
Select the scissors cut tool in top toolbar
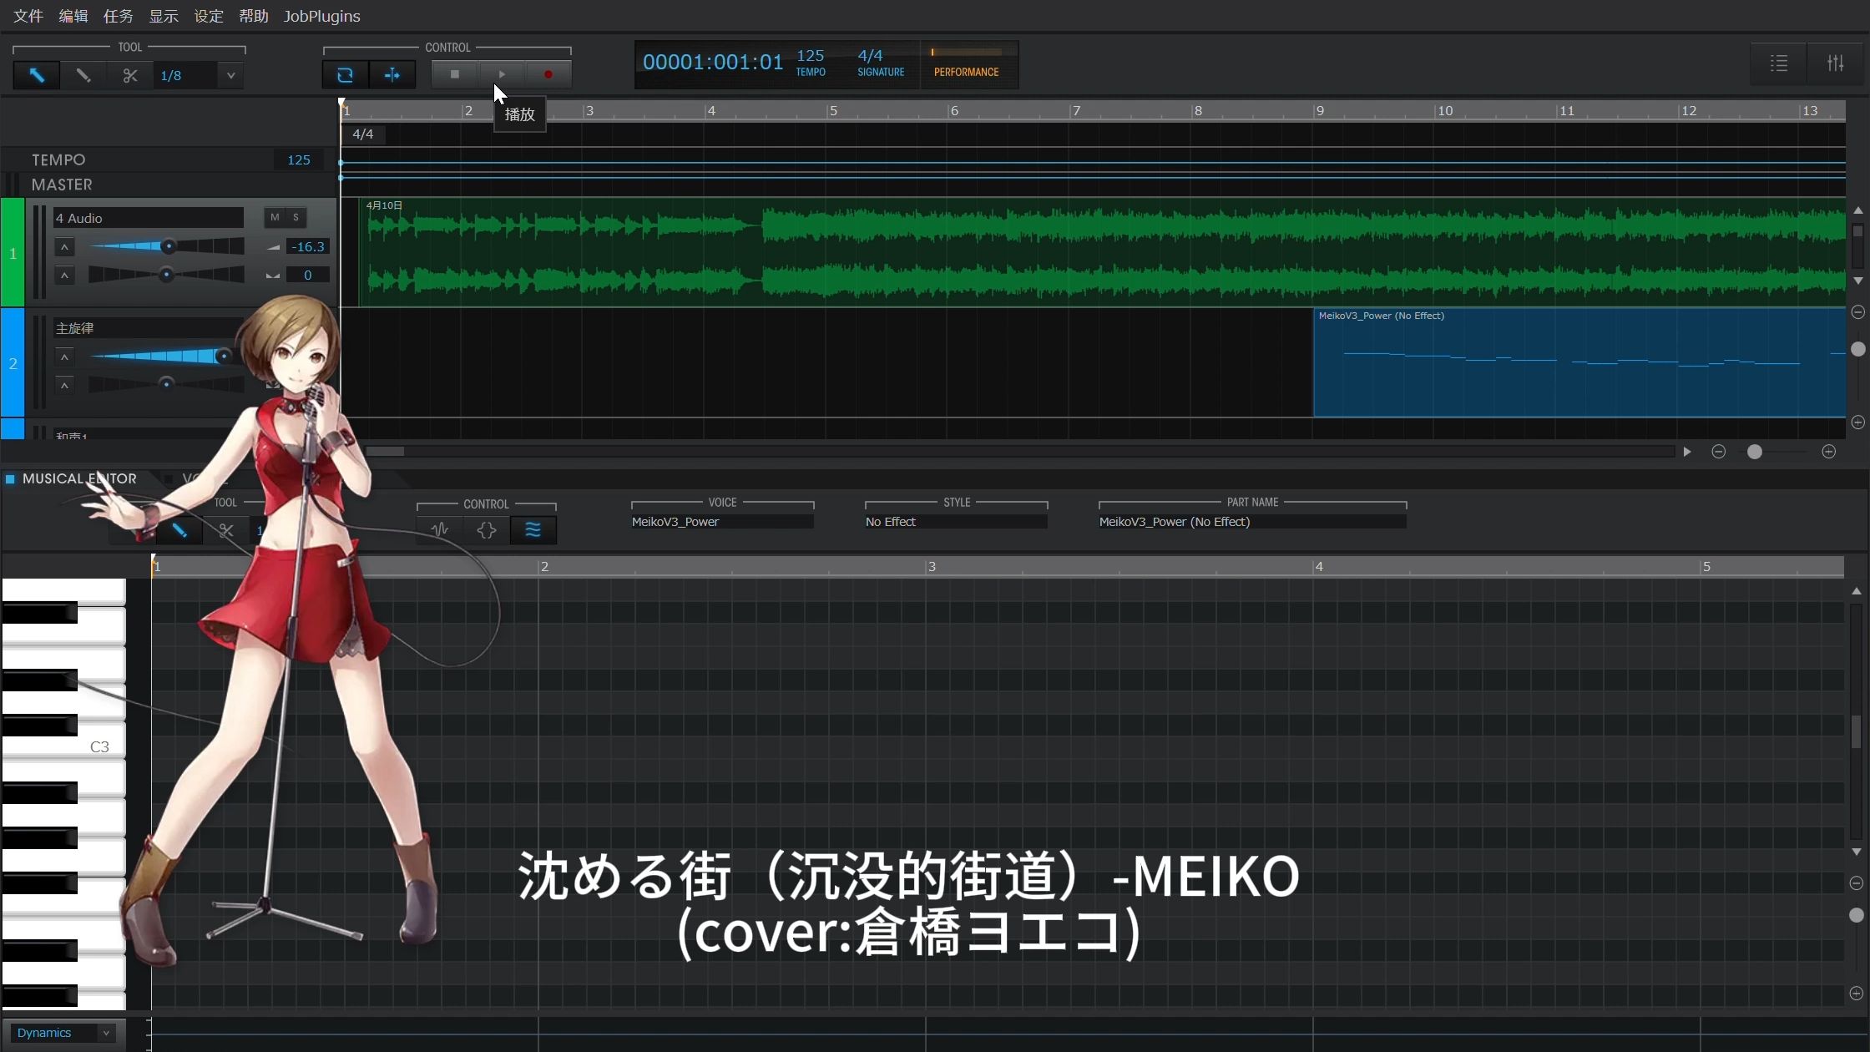pos(130,75)
